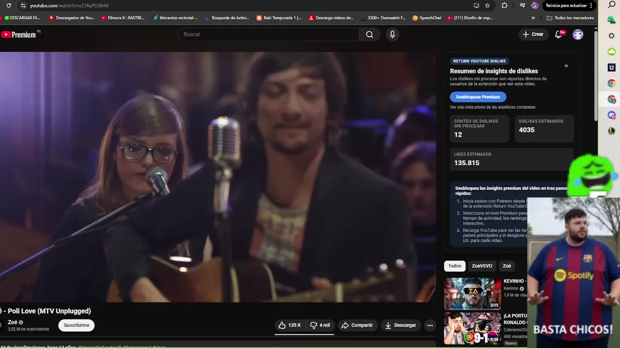This screenshot has height=348, width=620.
Task: Expand hidden bookmarks double-chevron
Action: pos(533,18)
